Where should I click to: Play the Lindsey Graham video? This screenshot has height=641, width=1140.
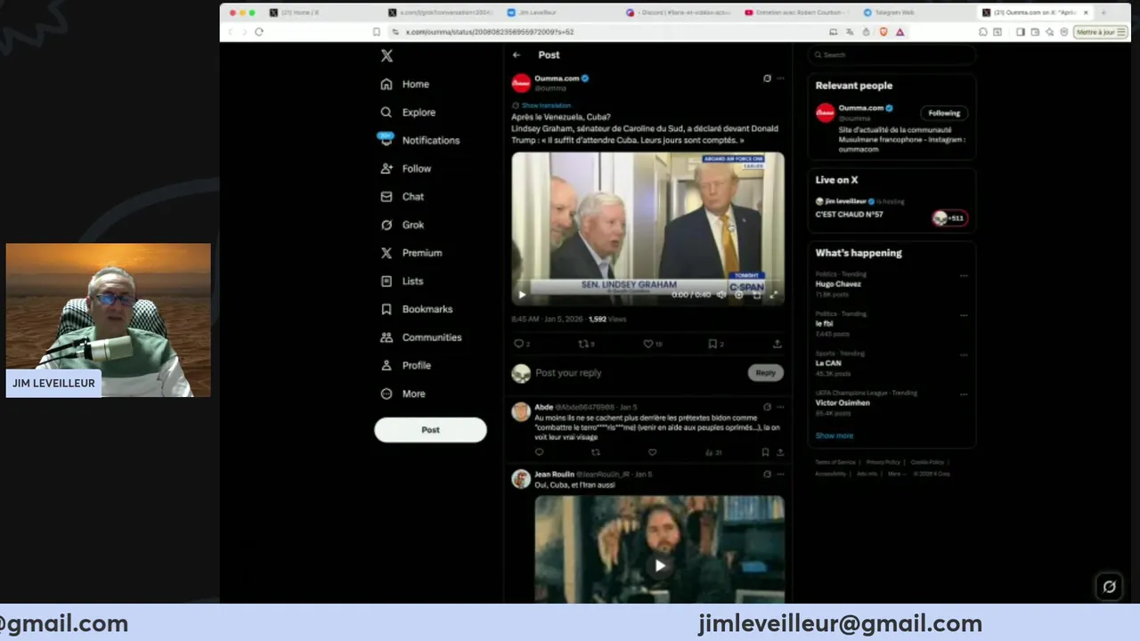point(522,295)
